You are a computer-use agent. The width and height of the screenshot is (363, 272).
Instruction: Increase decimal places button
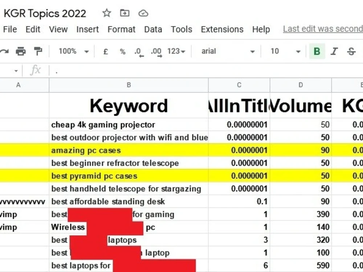click(156, 52)
